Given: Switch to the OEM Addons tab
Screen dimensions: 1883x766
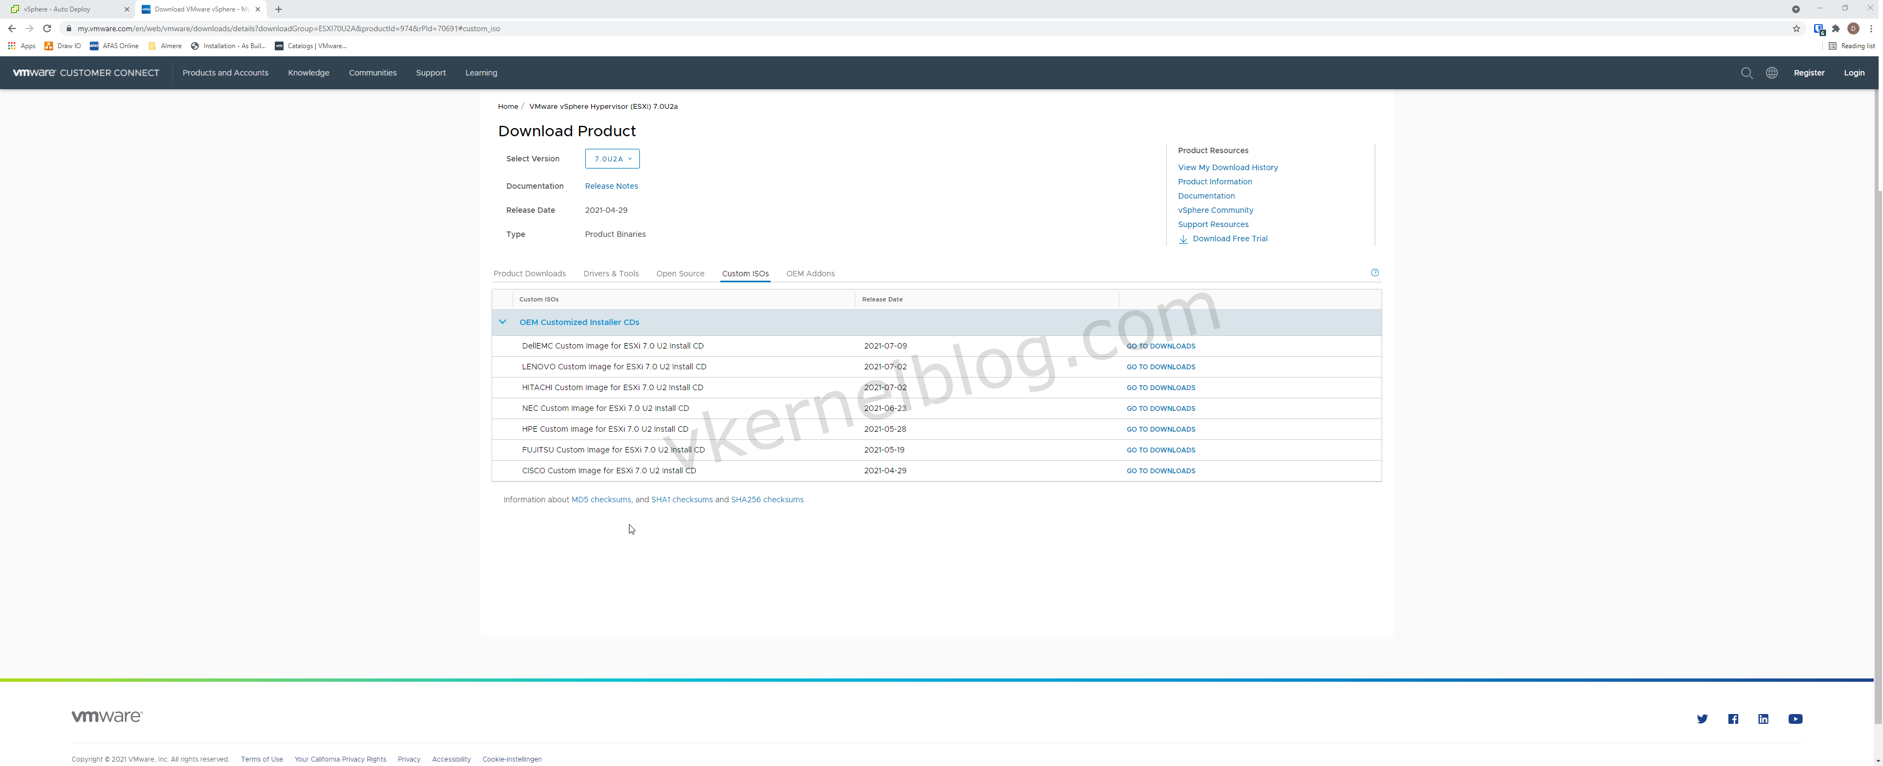Looking at the screenshot, I should (x=810, y=274).
